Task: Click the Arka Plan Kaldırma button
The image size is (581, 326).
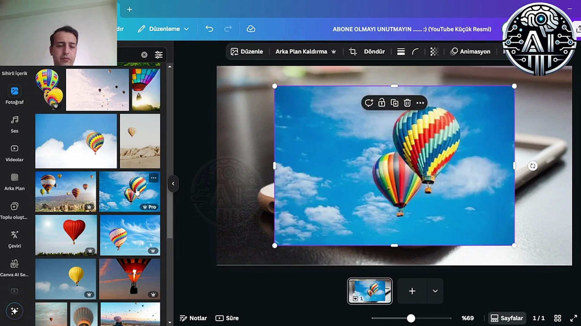Action: pos(301,51)
